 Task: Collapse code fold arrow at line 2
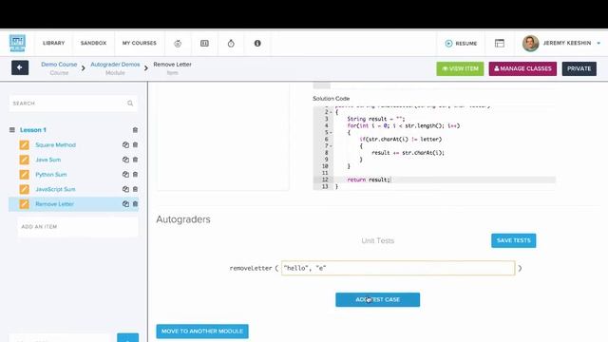pyautogui.click(x=331, y=112)
